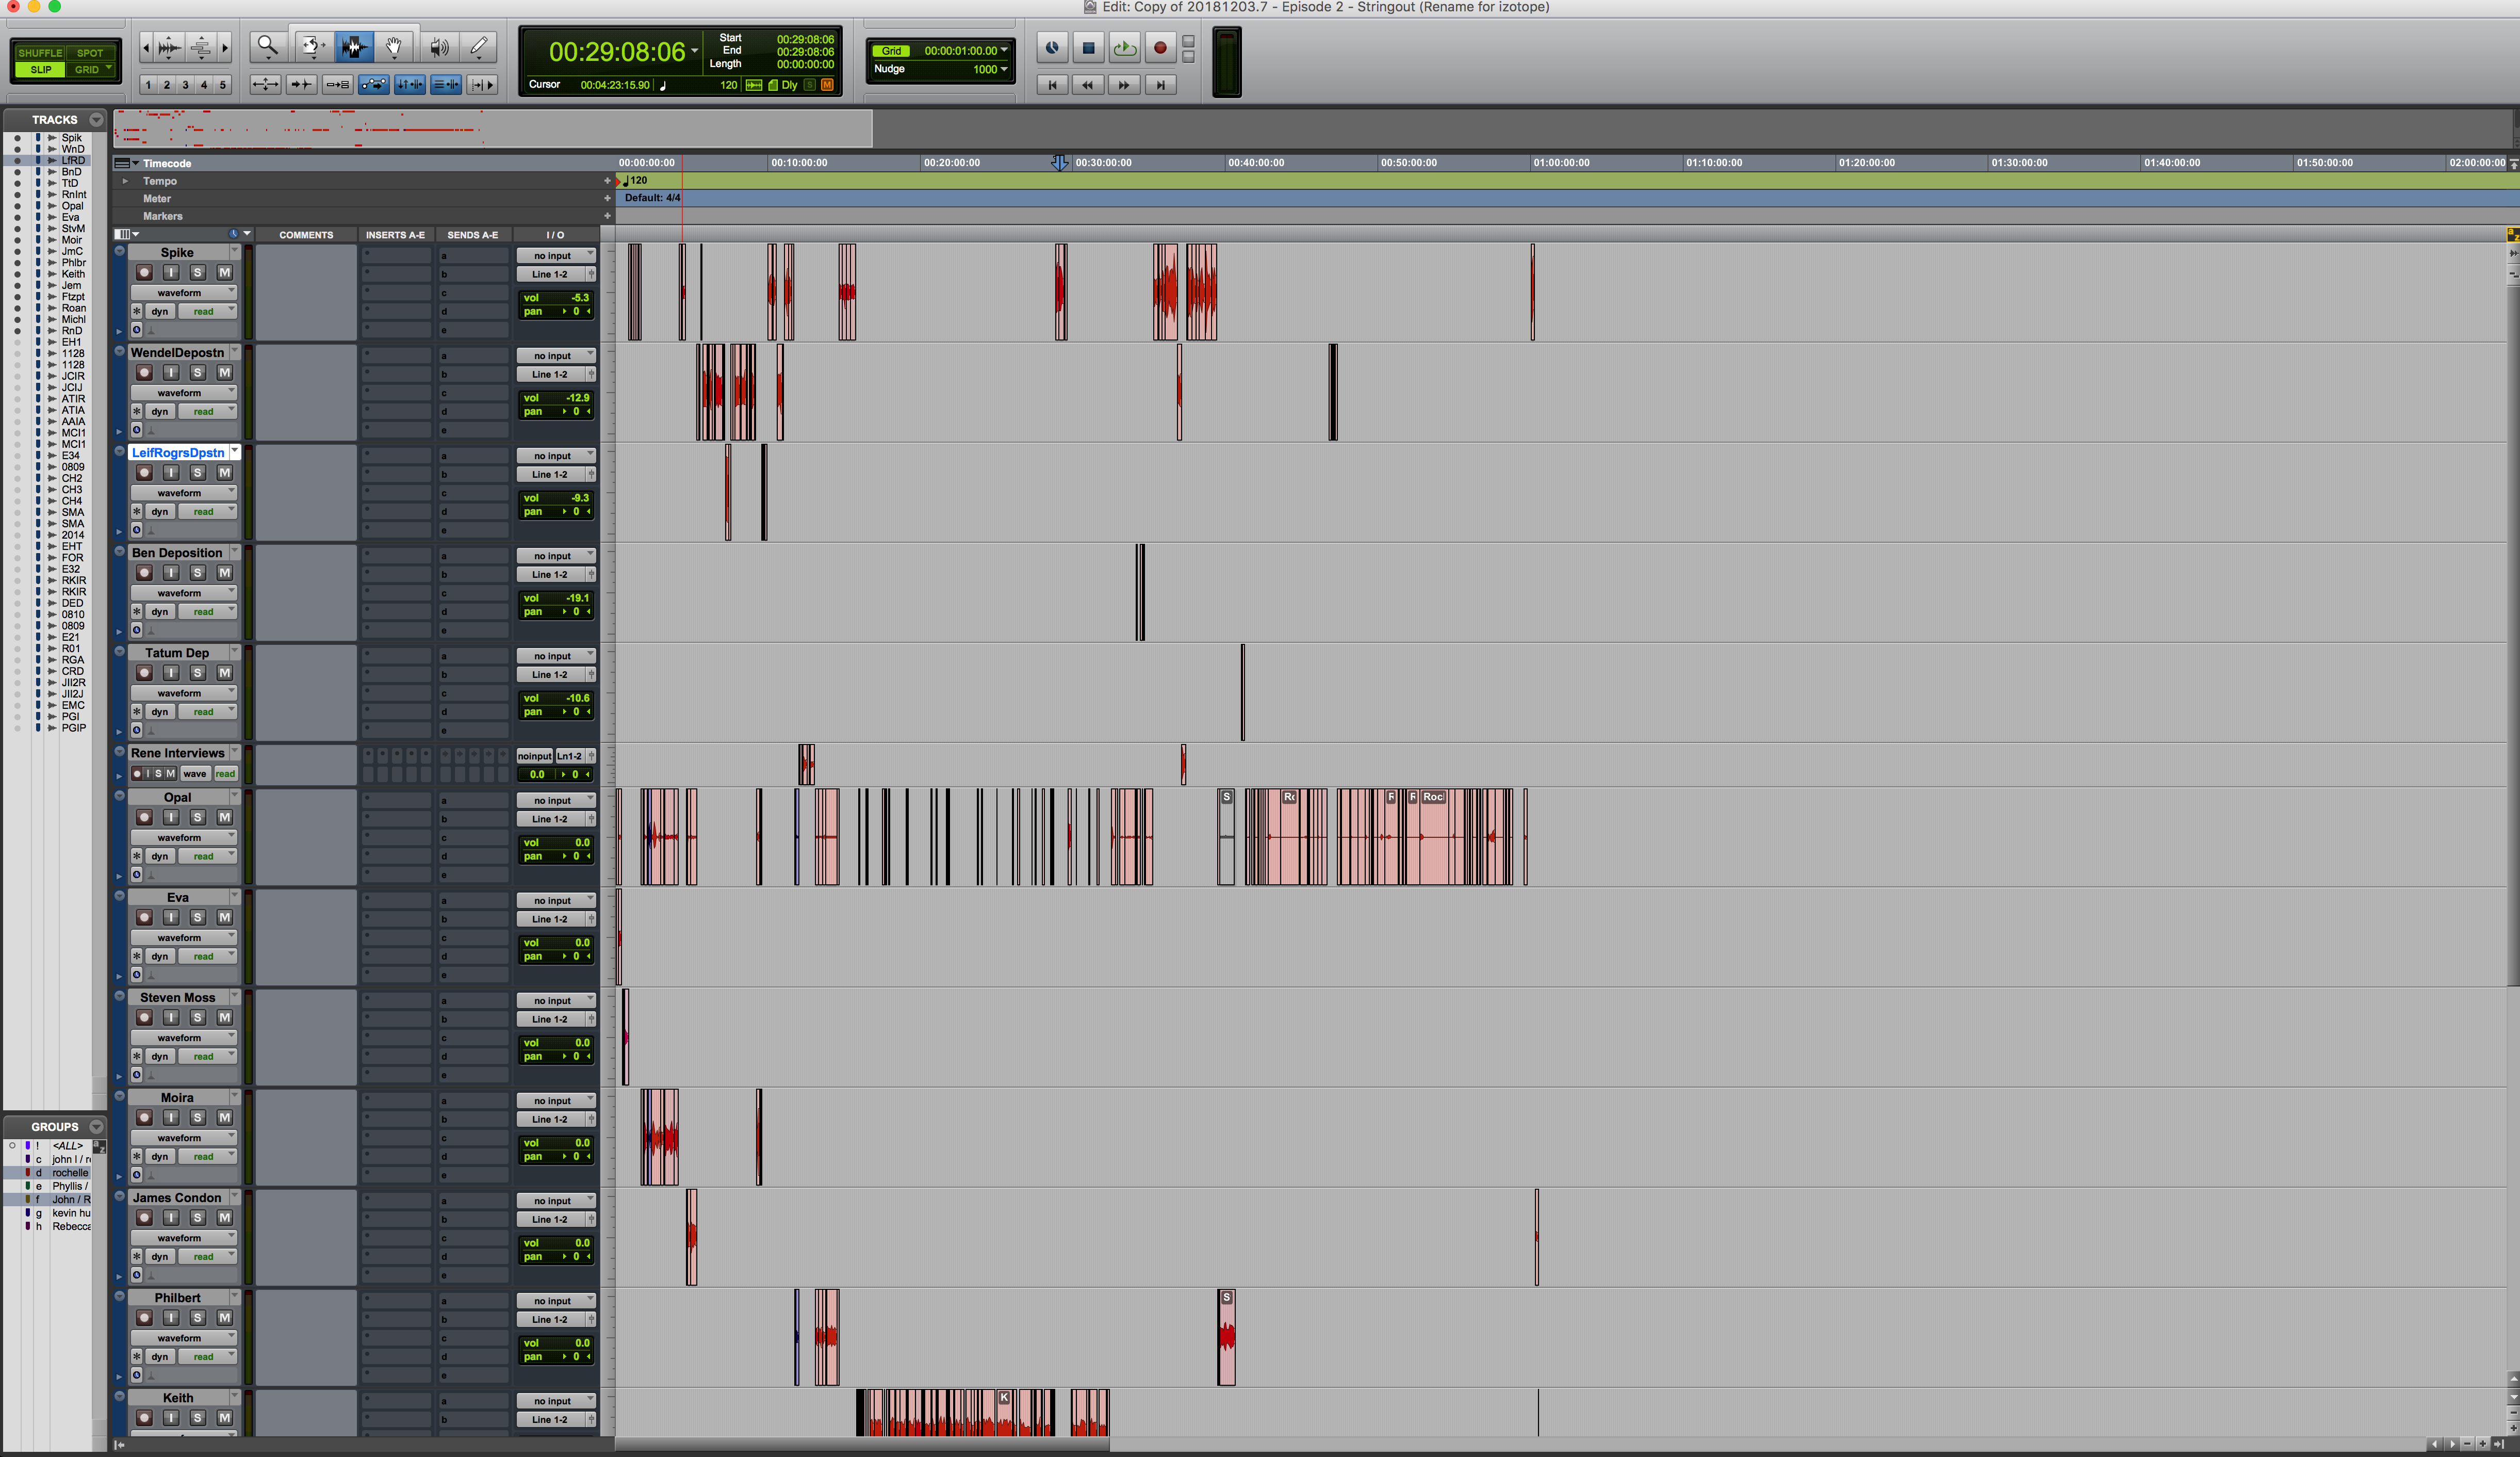Select the Pencil tool
2520x1457 pixels.
[479, 46]
